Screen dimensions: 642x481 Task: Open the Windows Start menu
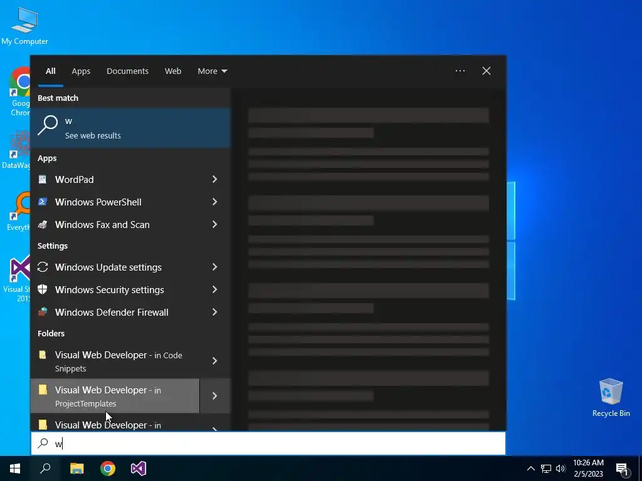tap(15, 468)
